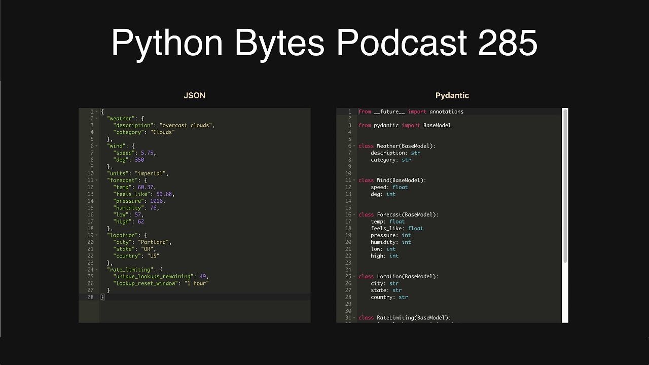Click "unique_lookups_remaining": 49 in JSON
Viewport: 649px width, 365px height.
161,277
